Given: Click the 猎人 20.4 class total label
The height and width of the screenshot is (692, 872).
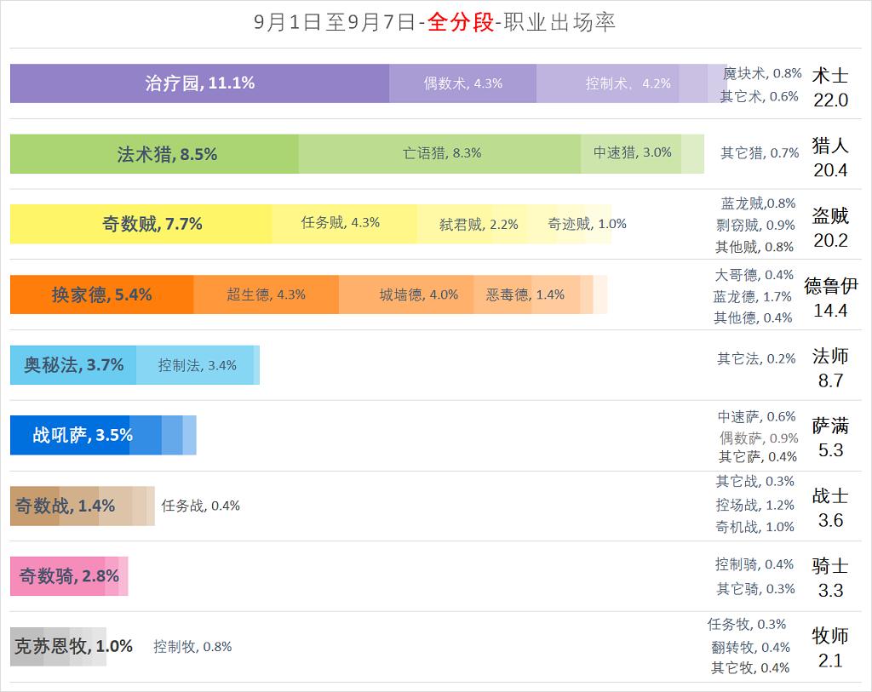Looking at the screenshot, I should [x=830, y=157].
